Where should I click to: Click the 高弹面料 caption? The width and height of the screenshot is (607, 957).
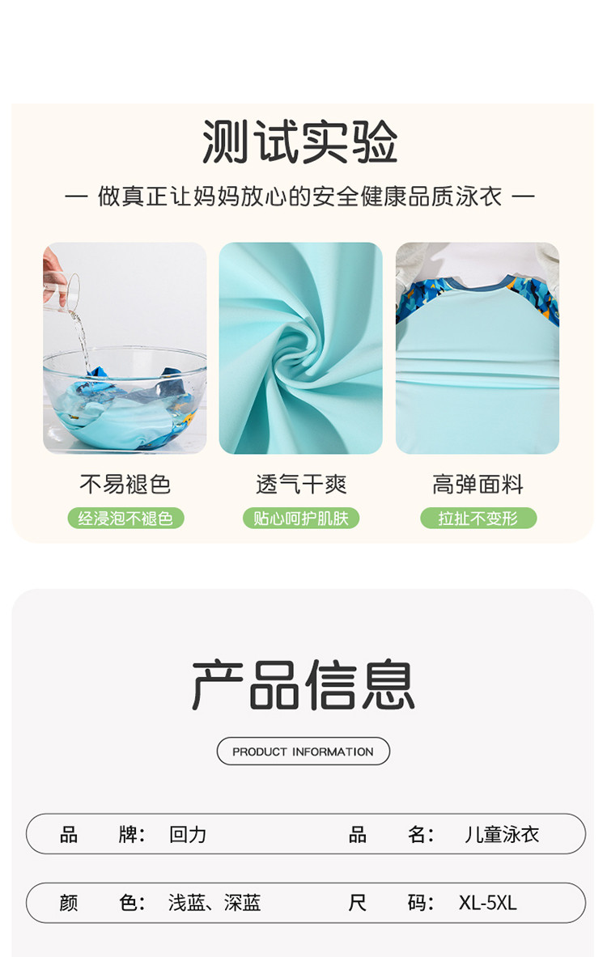click(478, 484)
